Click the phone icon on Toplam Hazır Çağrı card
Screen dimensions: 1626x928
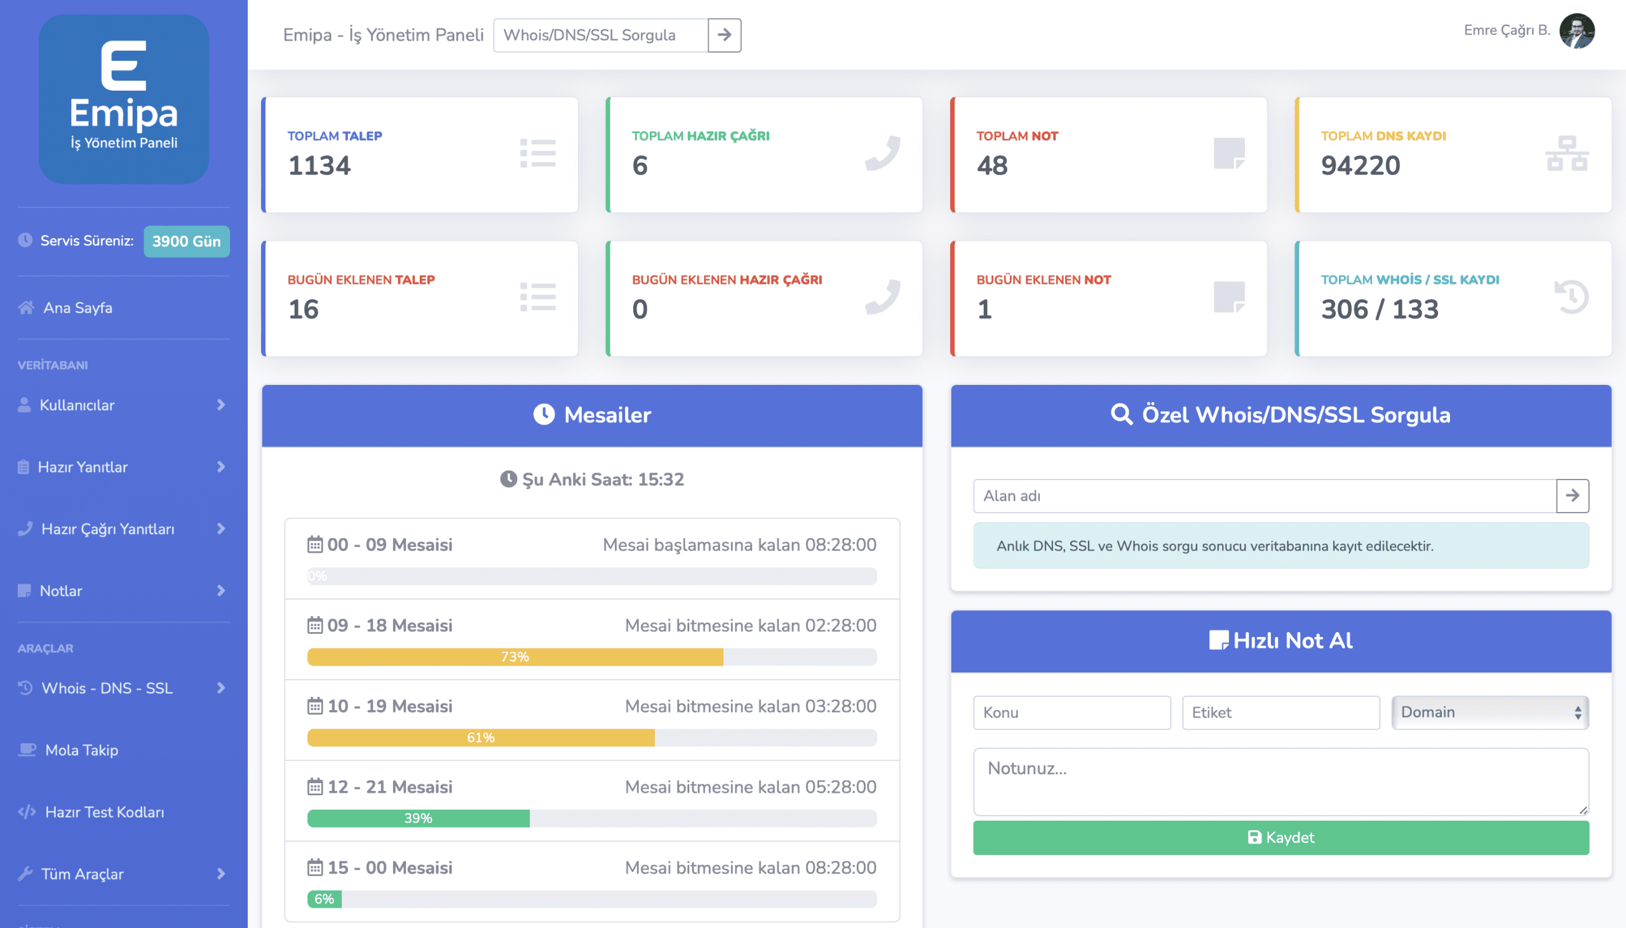tap(882, 154)
